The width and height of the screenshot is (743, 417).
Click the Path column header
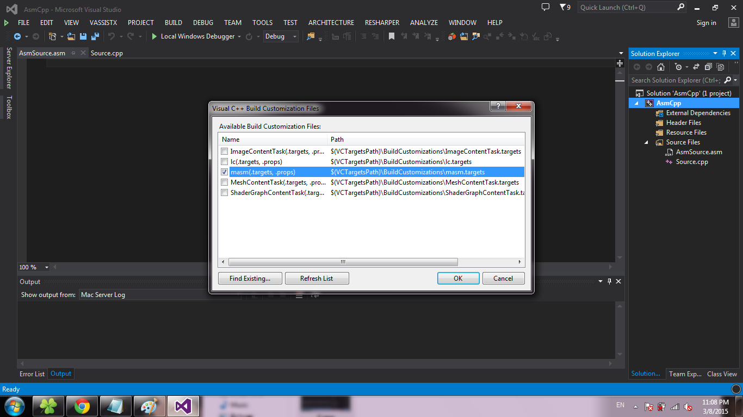click(x=426, y=140)
